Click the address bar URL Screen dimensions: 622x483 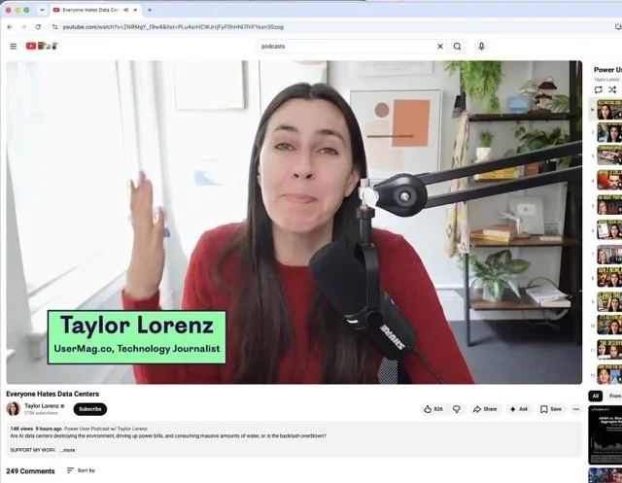click(x=173, y=27)
